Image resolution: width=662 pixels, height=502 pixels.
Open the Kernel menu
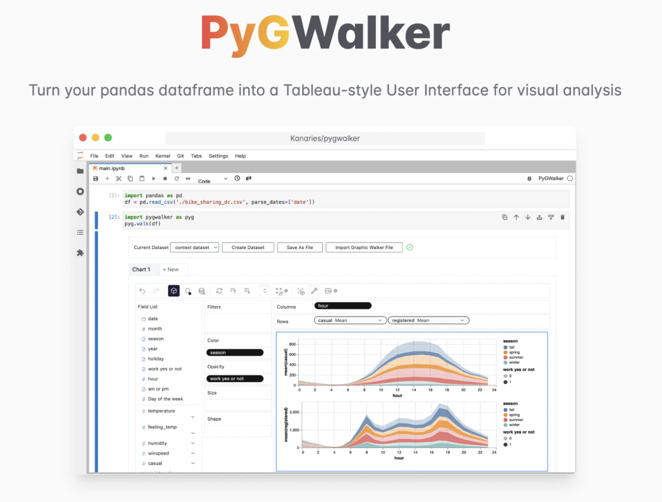(x=162, y=156)
